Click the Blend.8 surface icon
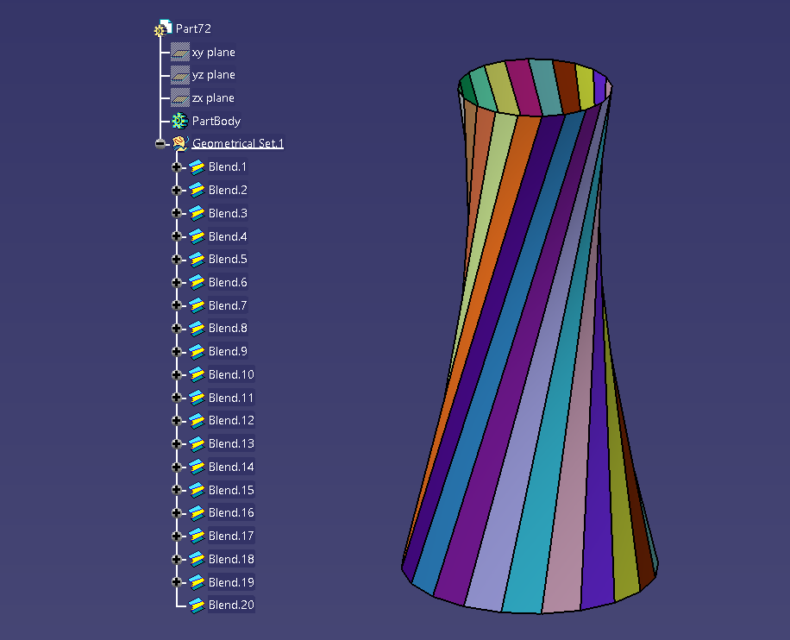This screenshot has width=790, height=640. (197, 328)
